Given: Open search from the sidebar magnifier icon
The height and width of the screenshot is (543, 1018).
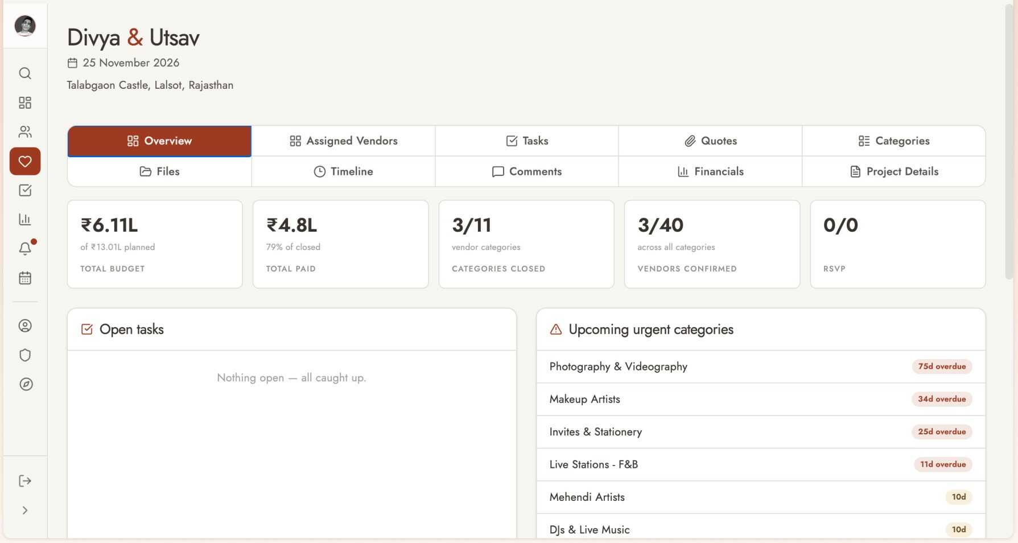Looking at the screenshot, I should tap(25, 73).
